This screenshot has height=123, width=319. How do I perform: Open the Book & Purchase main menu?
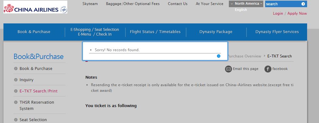34,32
